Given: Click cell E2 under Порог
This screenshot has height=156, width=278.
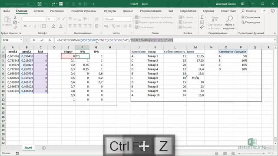Looking at the screenshot, I should 68,56.
